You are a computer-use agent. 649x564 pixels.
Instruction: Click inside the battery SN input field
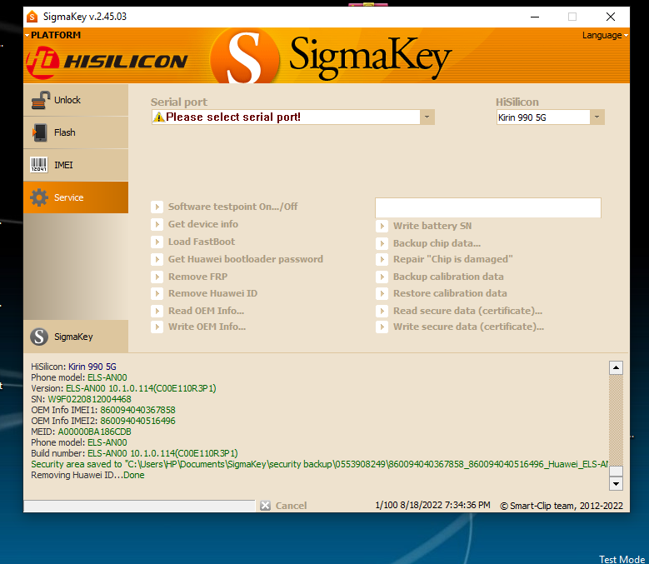coord(488,207)
